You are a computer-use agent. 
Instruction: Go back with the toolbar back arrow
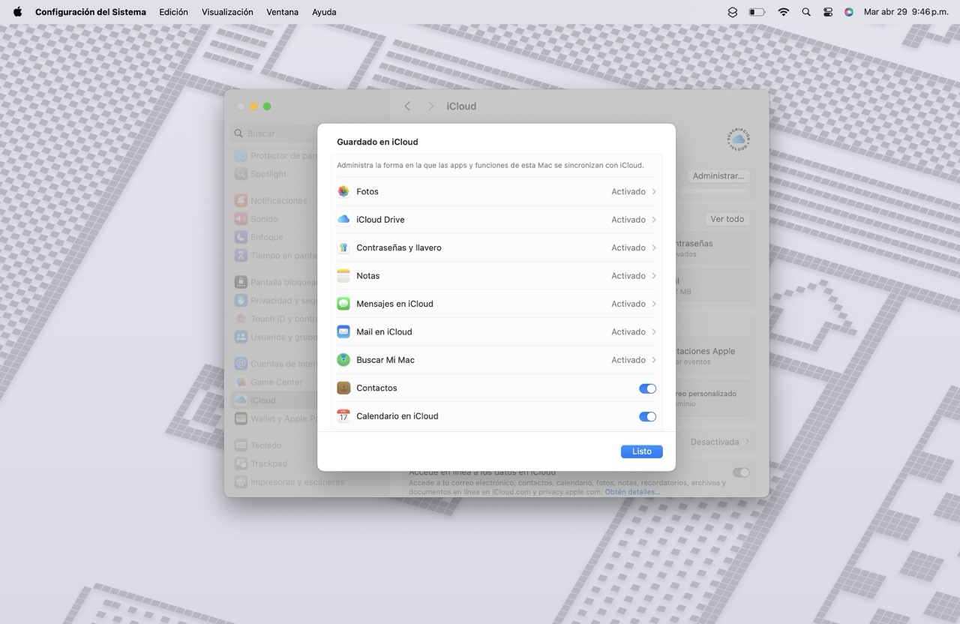407,106
